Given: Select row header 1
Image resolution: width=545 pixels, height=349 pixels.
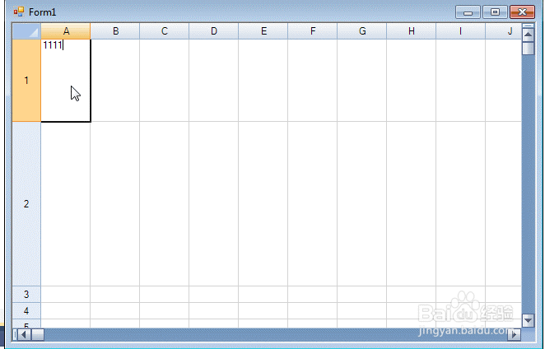Looking at the screenshot, I should [26, 81].
